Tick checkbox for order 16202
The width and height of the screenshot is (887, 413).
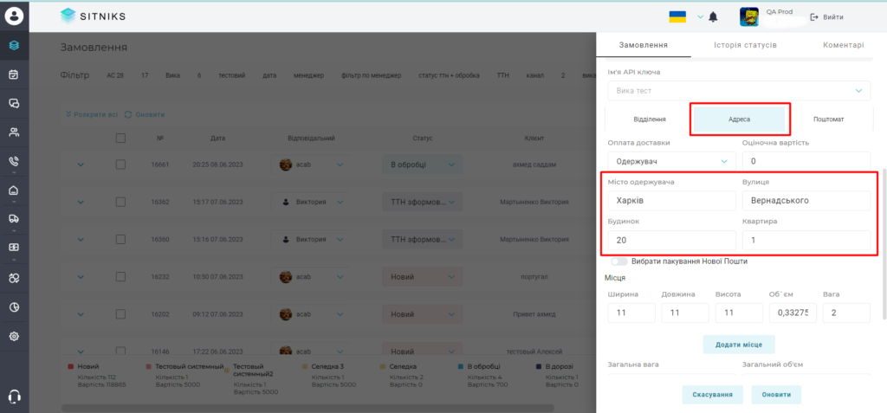click(x=120, y=314)
